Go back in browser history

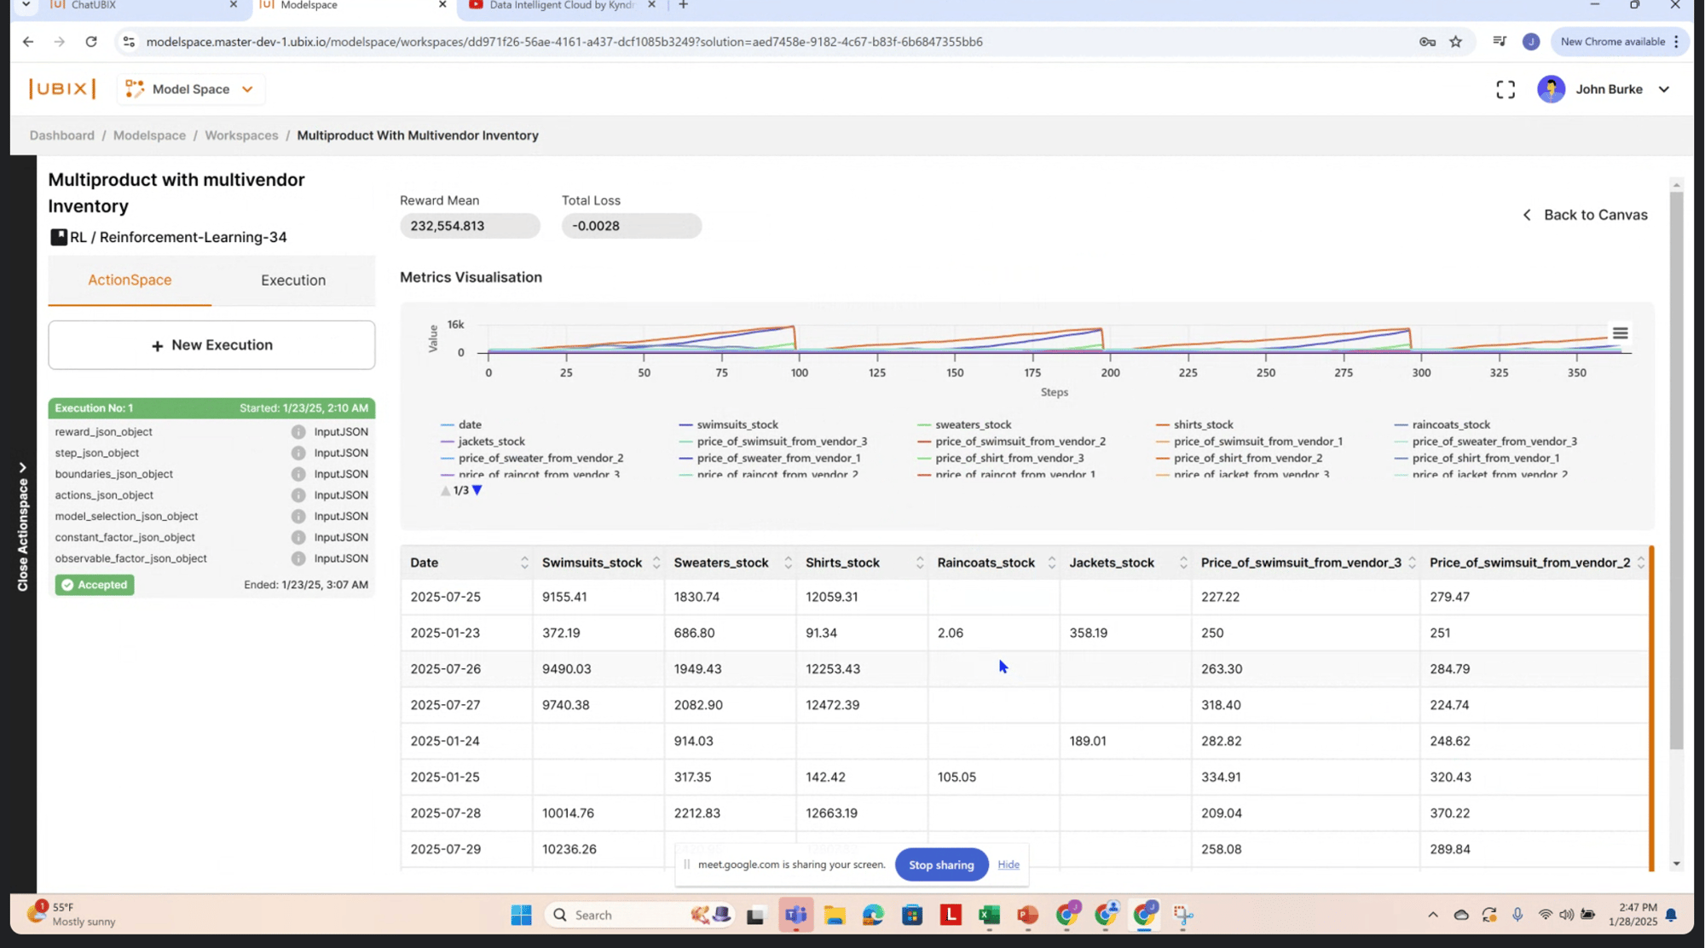tap(28, 42)
